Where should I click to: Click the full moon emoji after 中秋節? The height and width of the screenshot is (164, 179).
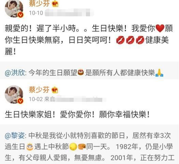(x=73, y=147)
